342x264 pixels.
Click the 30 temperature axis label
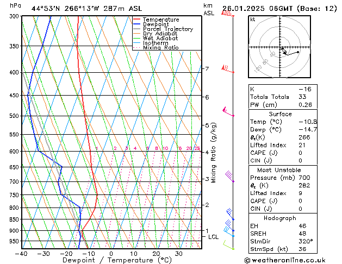[179, 254]
